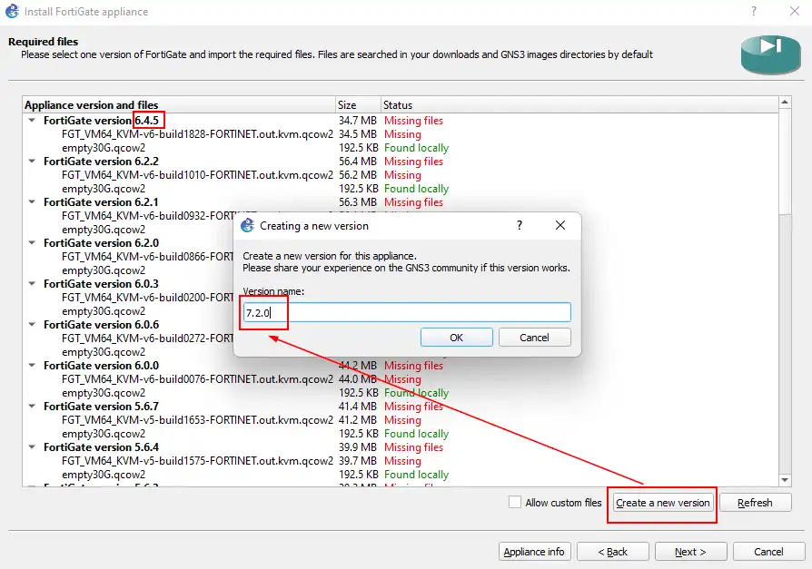The image size is (812, 569).
Task: Go to Next wizard page
Action: click(x=690, y=552)
